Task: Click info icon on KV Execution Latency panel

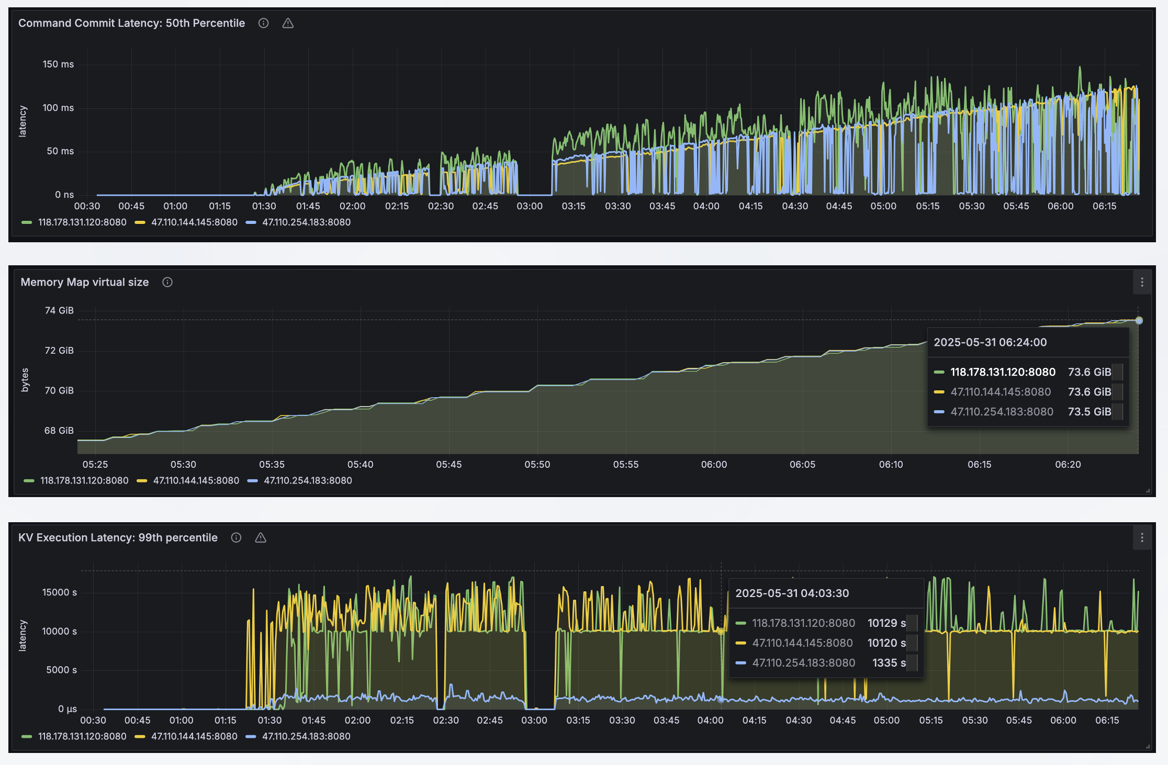Action: point(236,537)
